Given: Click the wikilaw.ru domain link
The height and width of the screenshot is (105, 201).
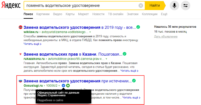Looking at the screenshot, I should pyautogui.click(x=31, y=32).
